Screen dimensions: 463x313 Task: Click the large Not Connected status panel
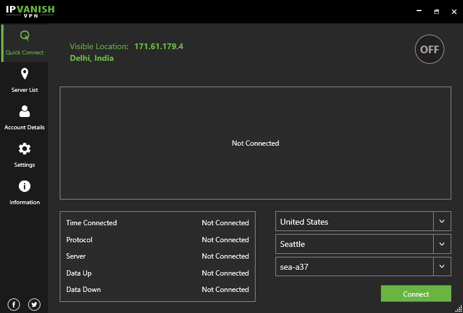(256, 143)
